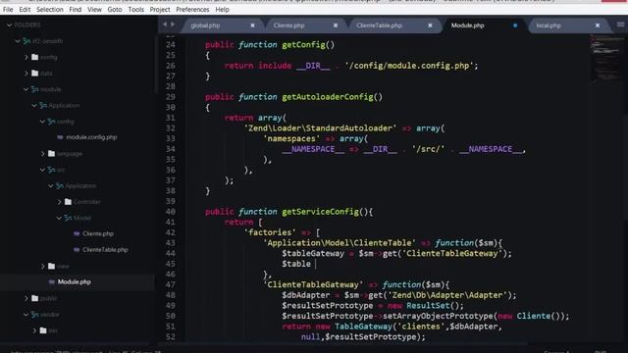Expand the bin folder chevron
Screen dimensions: 628x353
(x=34, y=330)
